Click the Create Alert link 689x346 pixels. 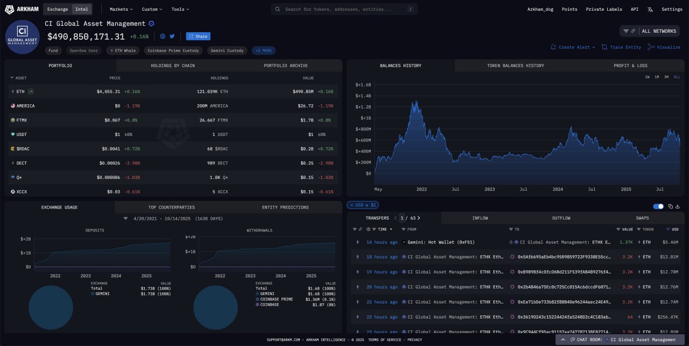click(573, 47)
